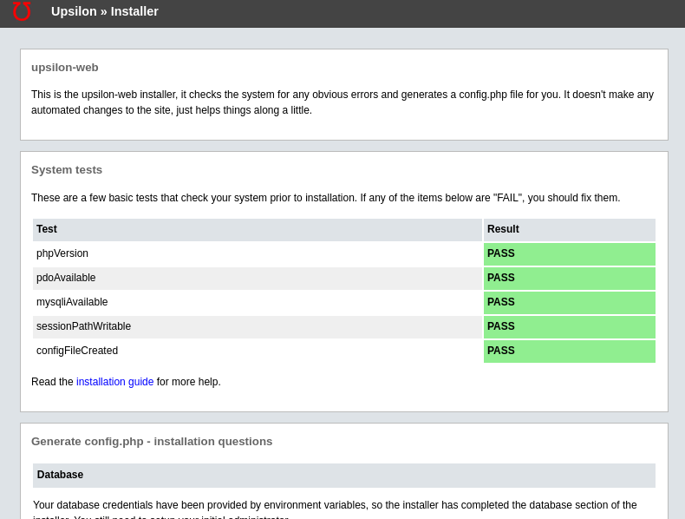Click PASS result for sessionPathWritable
The image size is (685, 519).
tap(570, 327)
